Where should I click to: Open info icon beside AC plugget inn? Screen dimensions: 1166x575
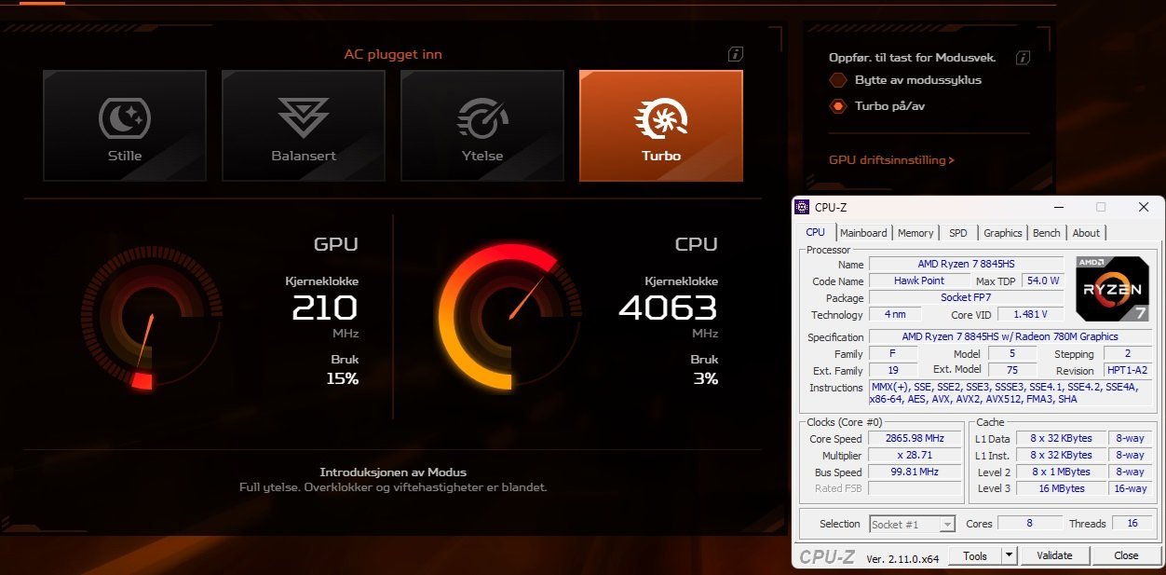tap(736, 54)
